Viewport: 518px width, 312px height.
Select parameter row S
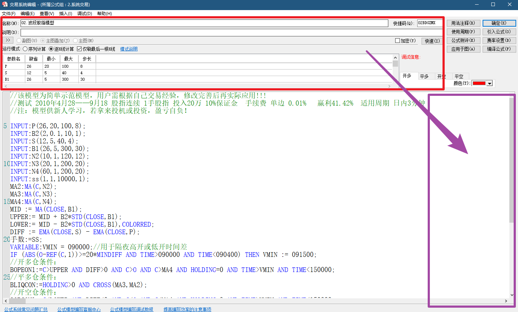pos(198,73)
